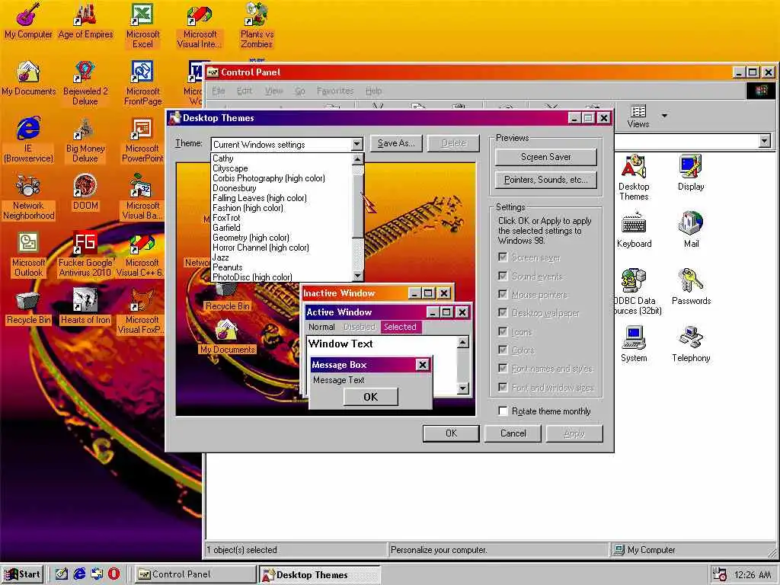Select Cityscape in theme list

[x=282, y=168]
